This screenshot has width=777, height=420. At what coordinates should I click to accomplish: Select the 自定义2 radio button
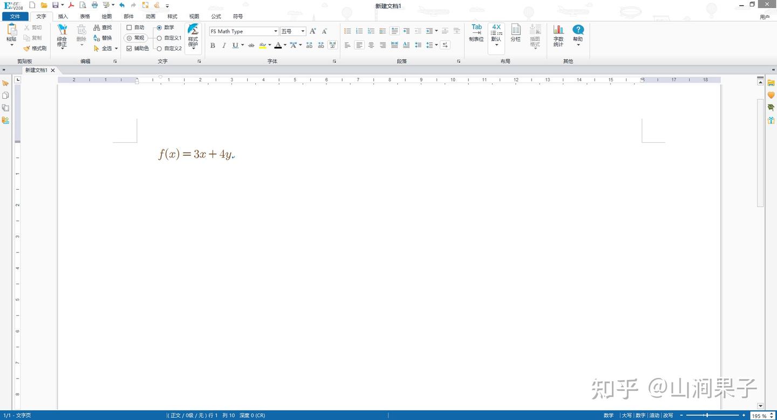click(x=159, y=49)
